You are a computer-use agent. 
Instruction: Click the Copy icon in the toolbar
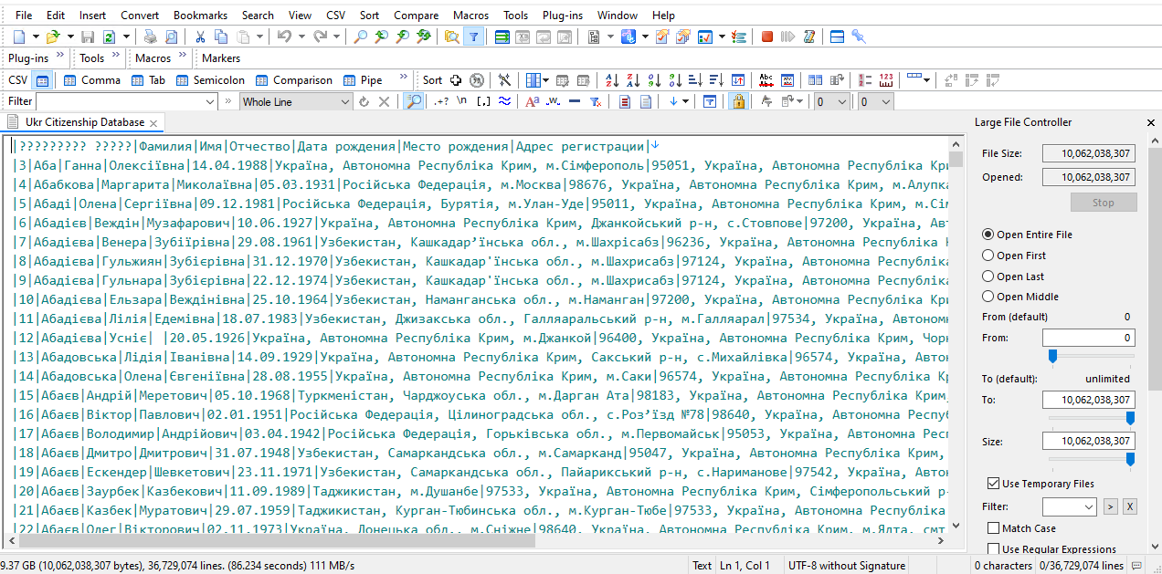pyautogui.click(x=221, y=37)
